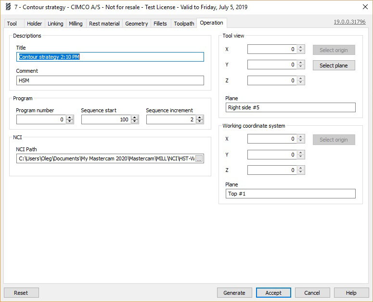Decrease the Working coordinate system X value
Image resolution: width=373 pixels, height=302 pixels.
tap(301, 141)
